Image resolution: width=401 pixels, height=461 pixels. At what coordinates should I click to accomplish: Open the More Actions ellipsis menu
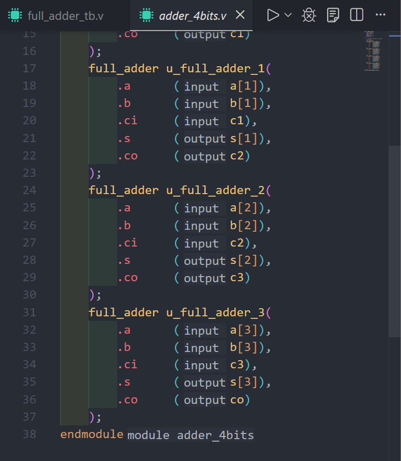tap(380, 15)
